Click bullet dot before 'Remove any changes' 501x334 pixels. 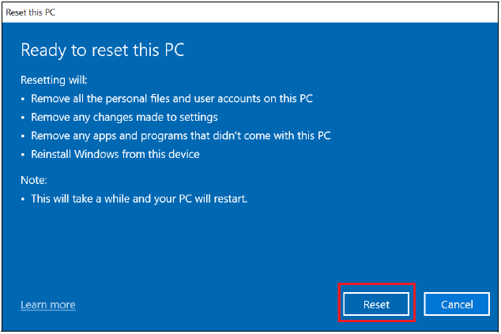(24, 118)
